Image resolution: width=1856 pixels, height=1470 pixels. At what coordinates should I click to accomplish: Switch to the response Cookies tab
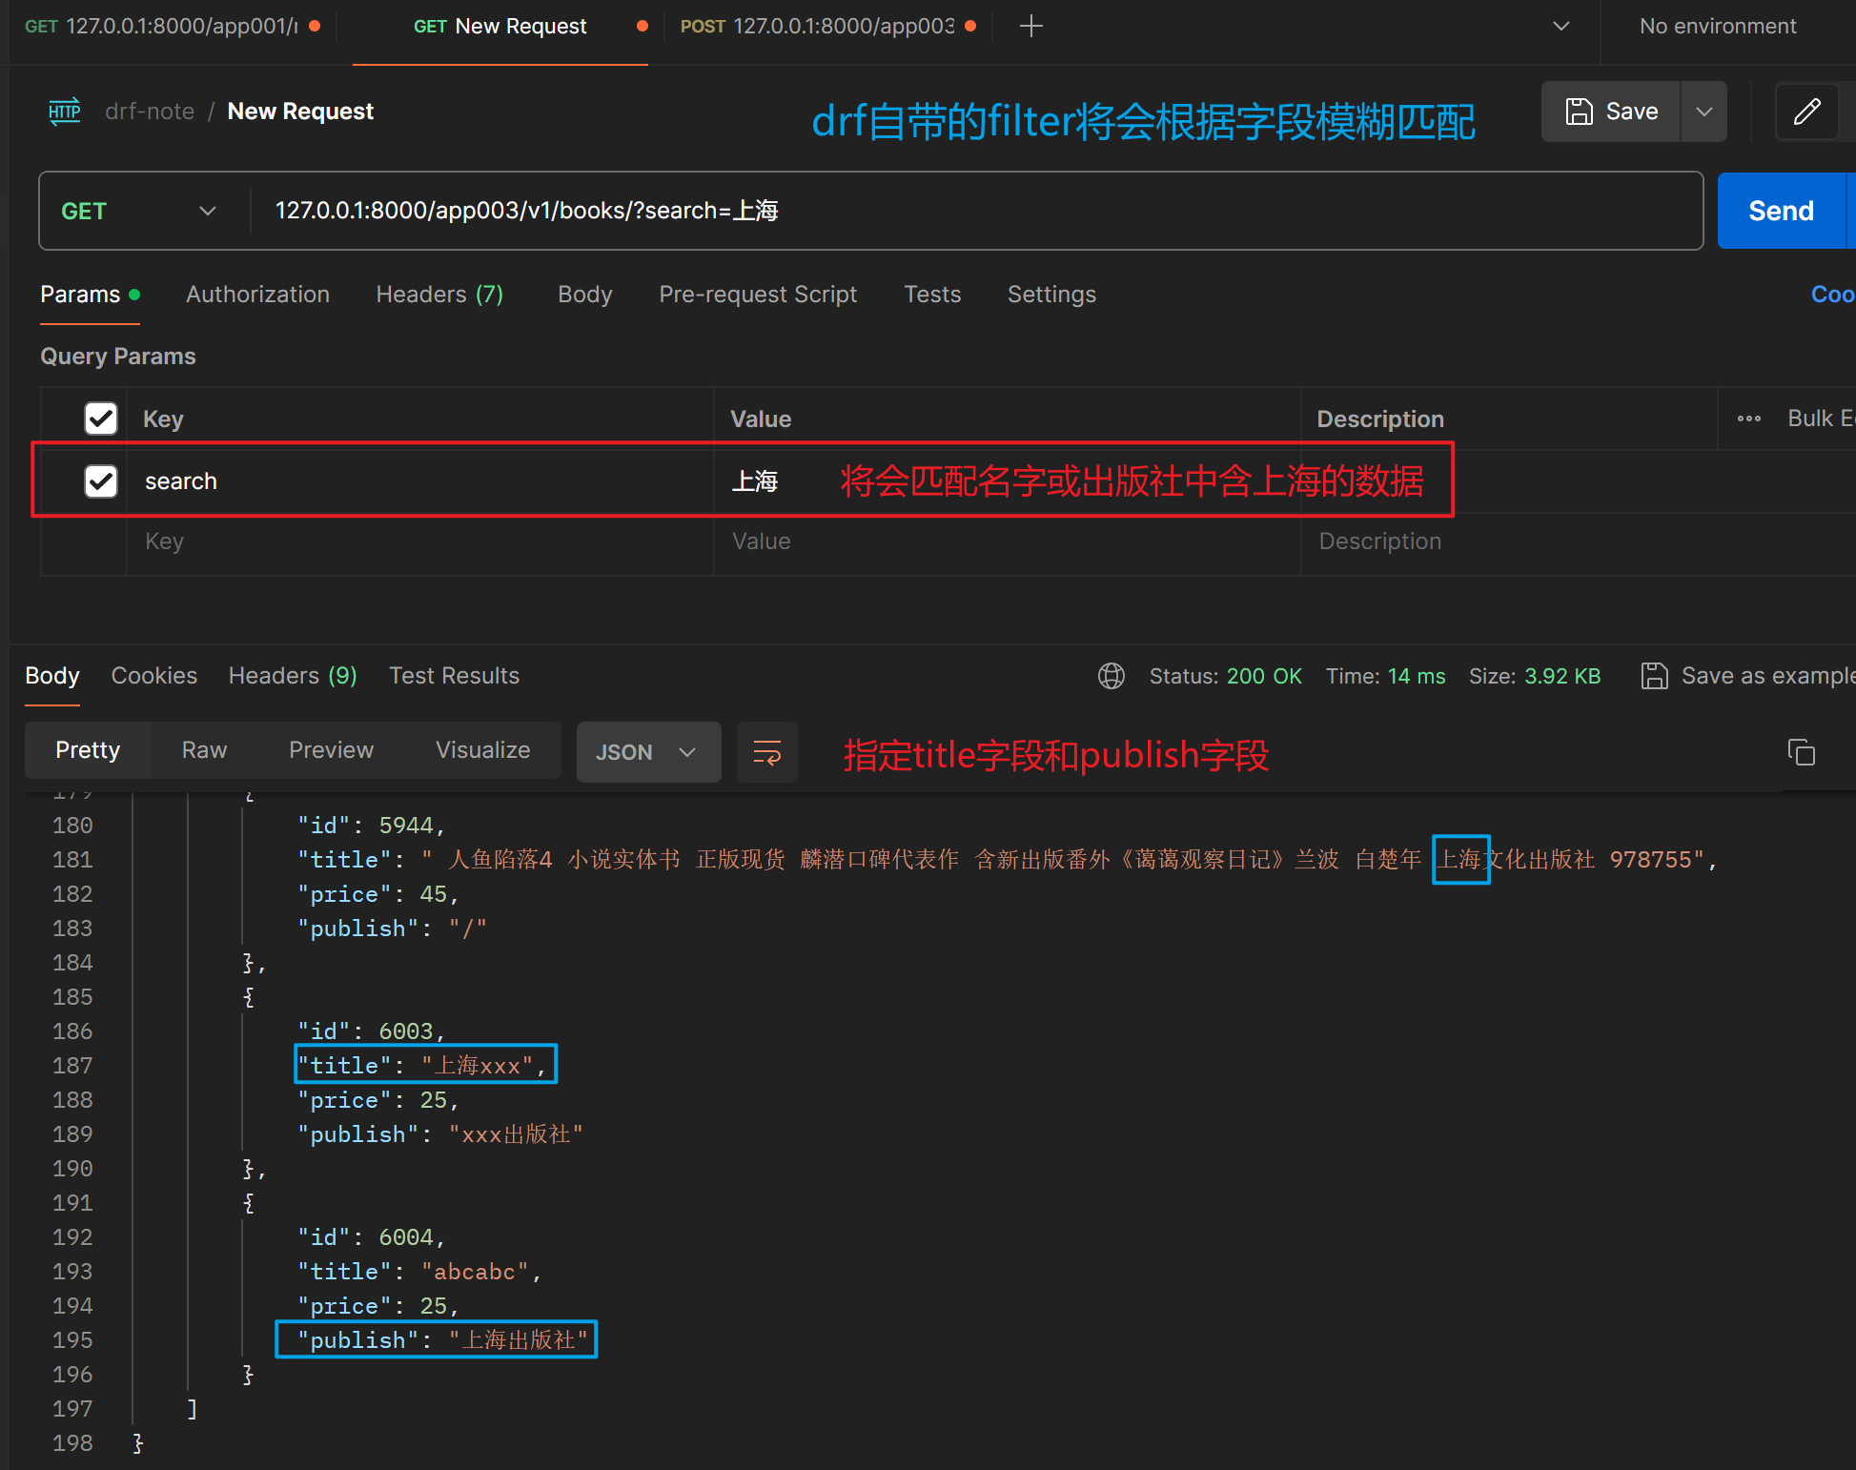(x=154, y=676)
